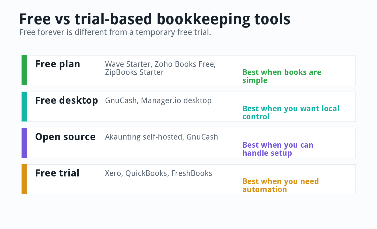Click "Best when books are simple" note
This screenshot has height=229, width=377.
[282, 76]
